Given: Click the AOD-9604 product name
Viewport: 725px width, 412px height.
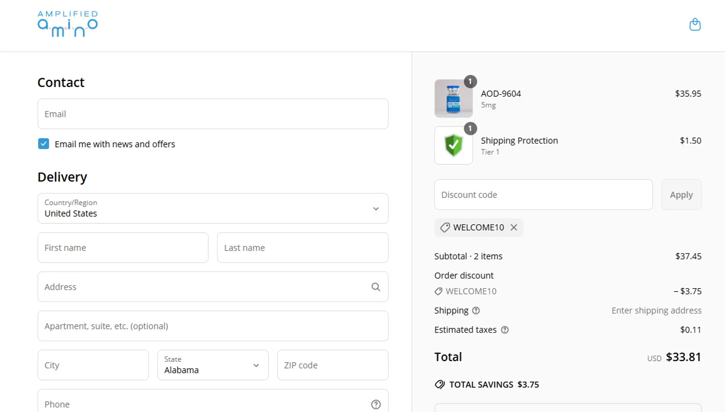Looking at the screenshot, I should (501, 93).
